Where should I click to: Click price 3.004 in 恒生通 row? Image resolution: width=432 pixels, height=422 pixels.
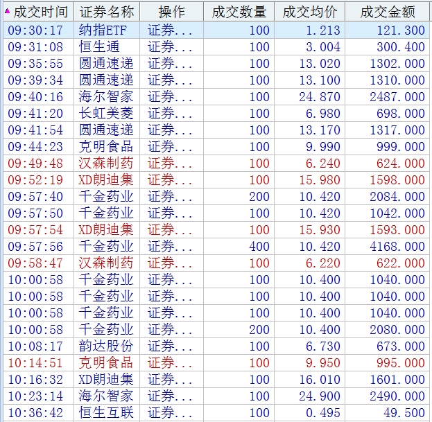tap(323, 47)
